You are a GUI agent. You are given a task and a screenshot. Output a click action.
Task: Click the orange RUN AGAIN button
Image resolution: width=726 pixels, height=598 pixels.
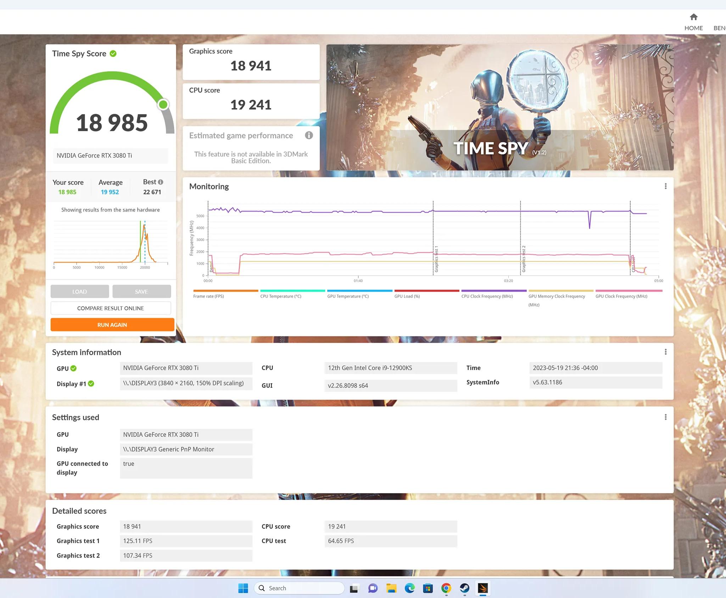pos(112,325)
